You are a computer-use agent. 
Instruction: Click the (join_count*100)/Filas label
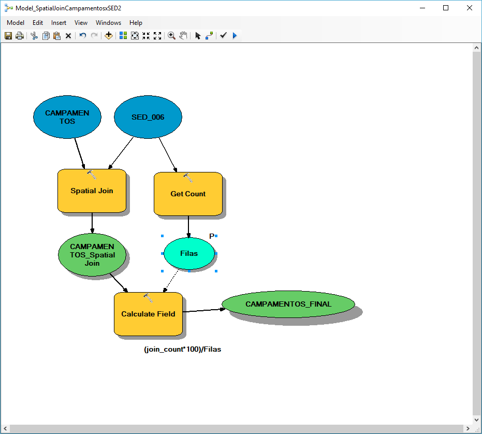(183, 350)
